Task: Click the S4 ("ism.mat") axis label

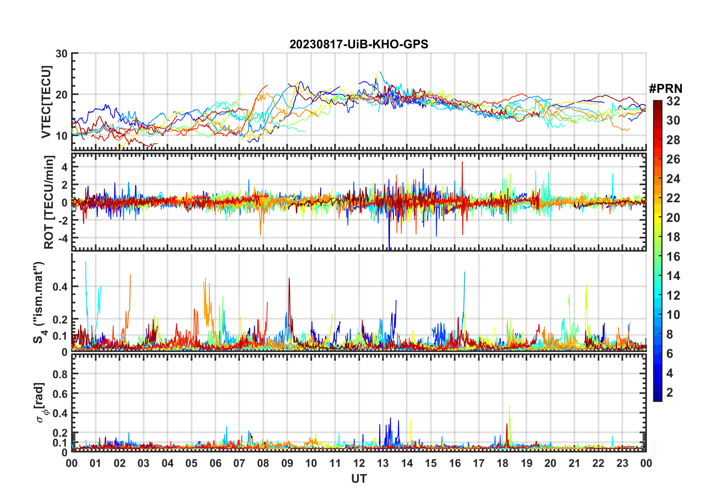Action: pyautogui.click(x=39, y=302)
